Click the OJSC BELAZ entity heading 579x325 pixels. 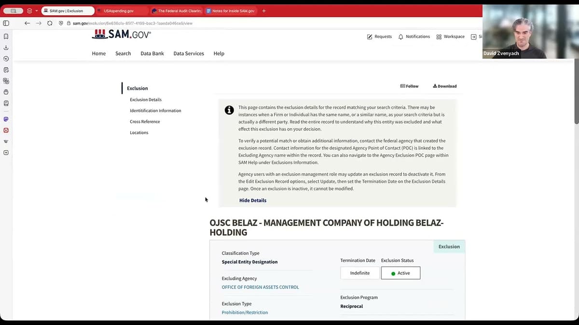327,227
